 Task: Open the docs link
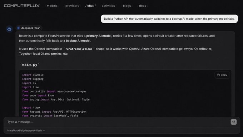coord(143,6)
